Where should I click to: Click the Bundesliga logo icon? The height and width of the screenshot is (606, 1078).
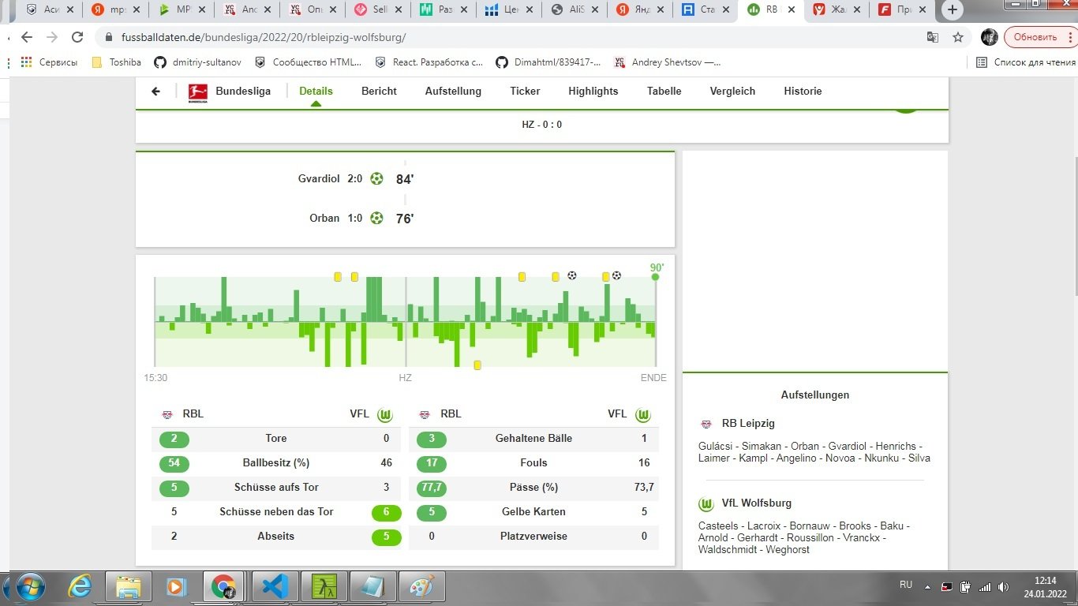pos(197,92)
